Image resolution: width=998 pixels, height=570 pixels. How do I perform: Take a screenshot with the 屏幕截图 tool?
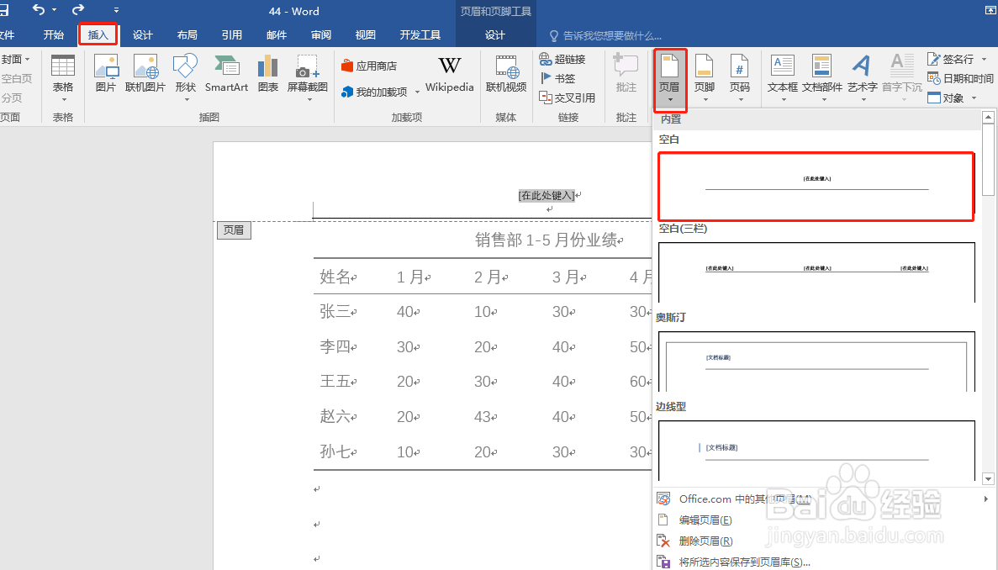[x=308, y=76]
